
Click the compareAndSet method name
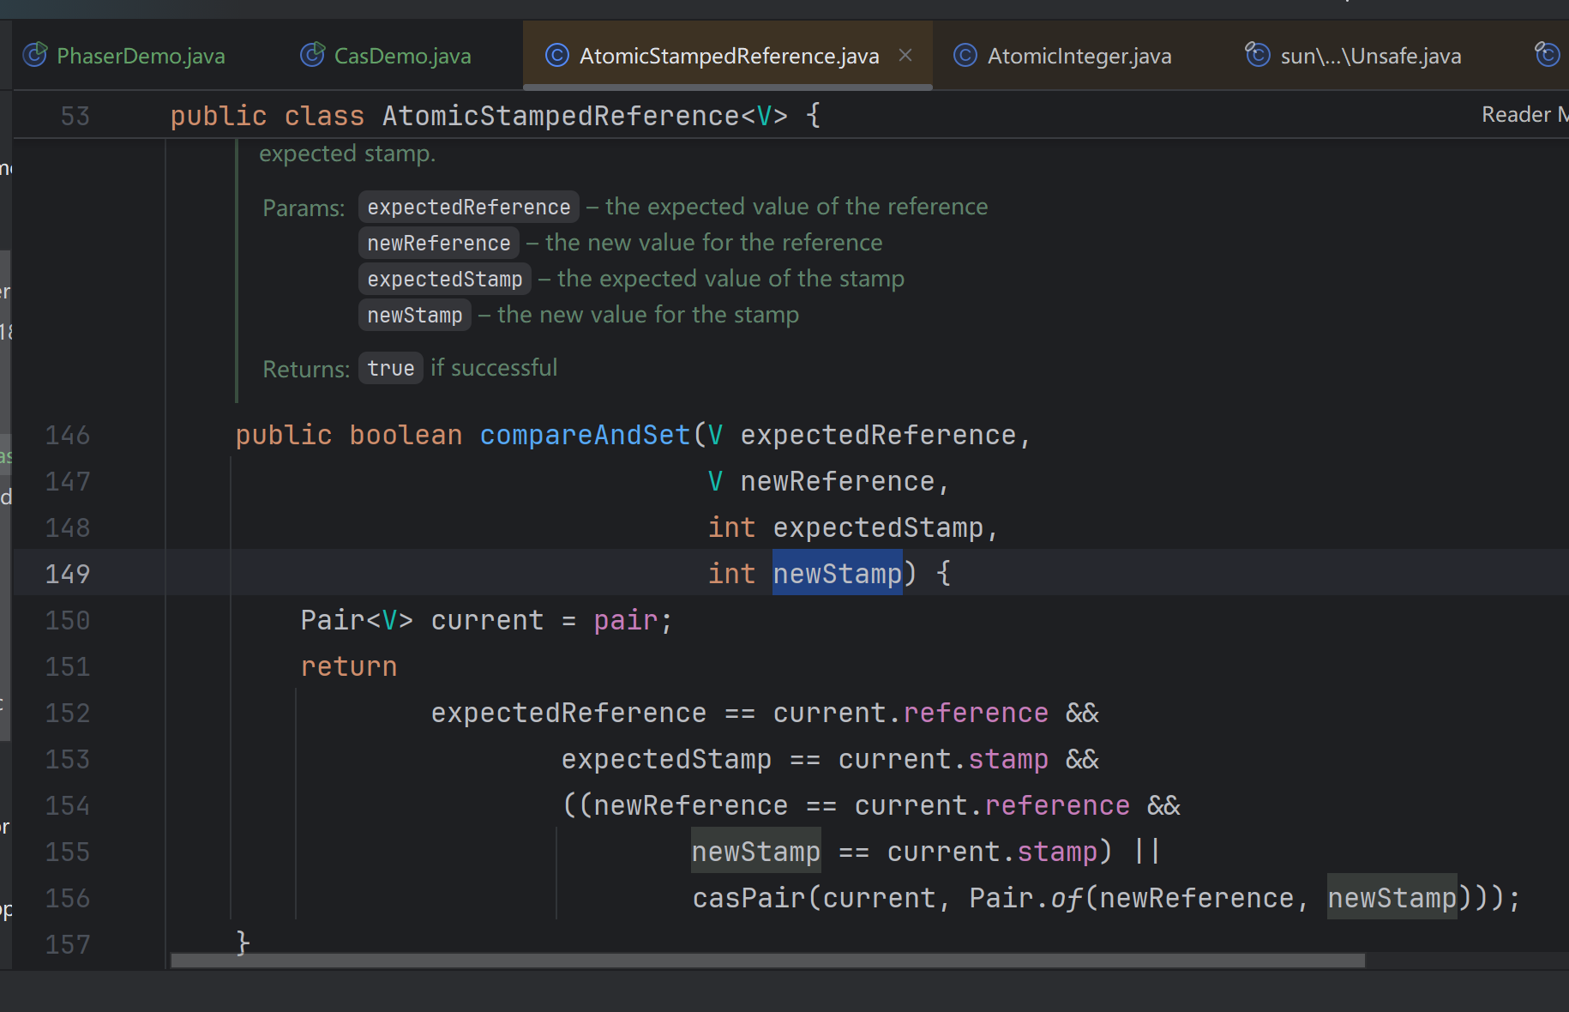pos(585,435)
